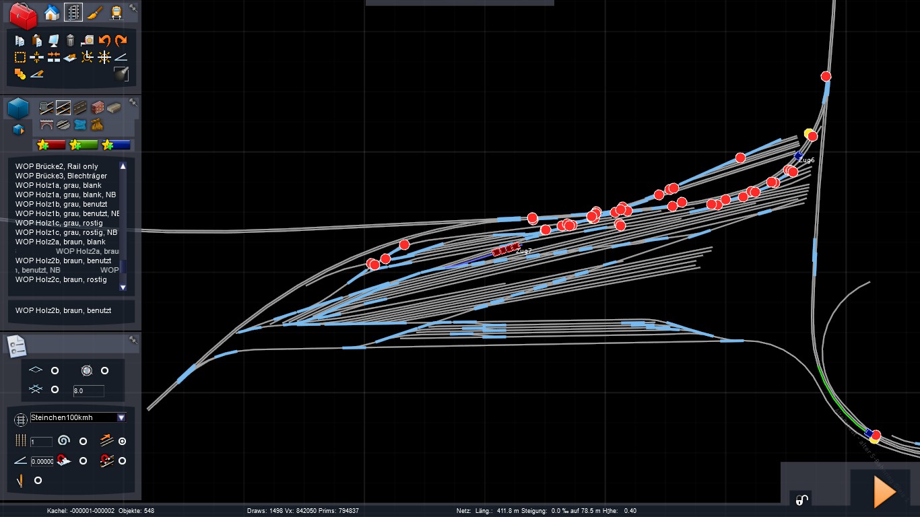Select the highlighted rail track category
This screenshot has width=920, height=517.
[63, 108]
